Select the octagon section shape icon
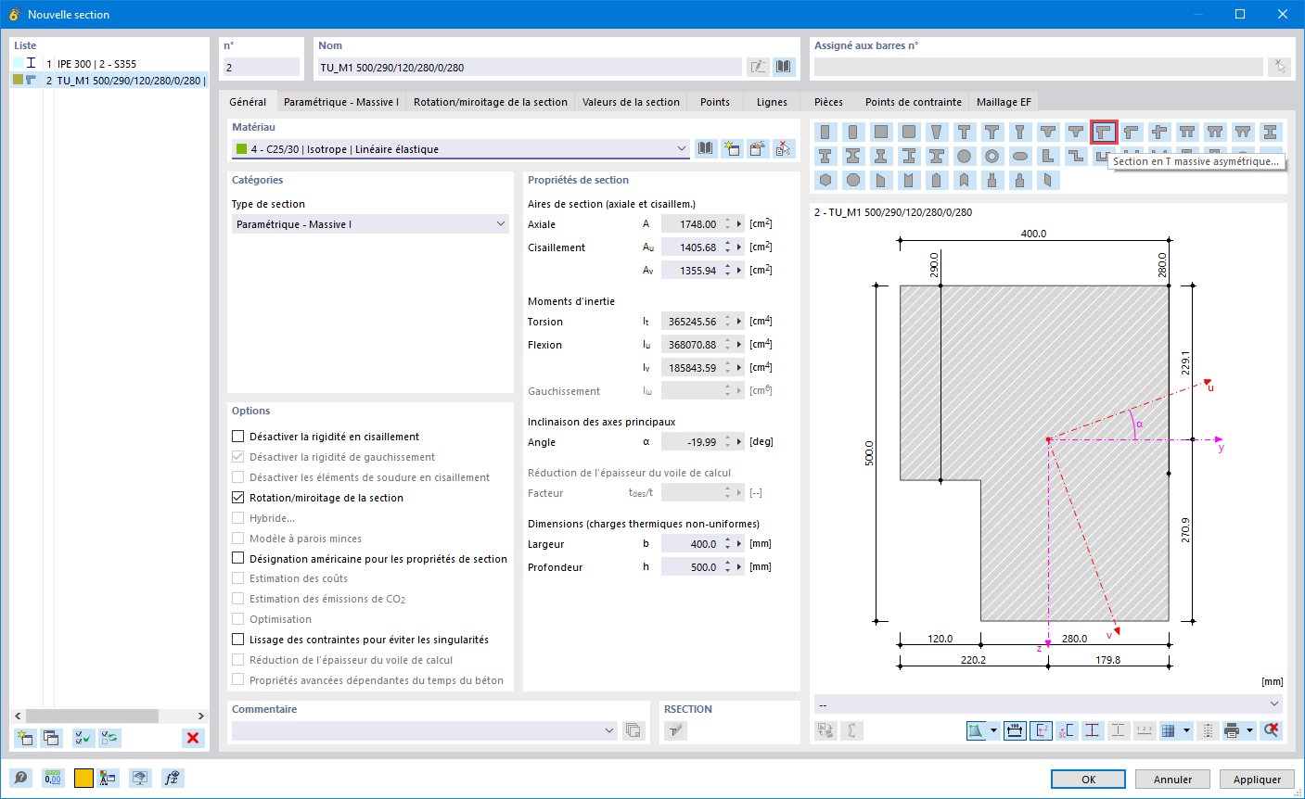 [x=853, y=181]
